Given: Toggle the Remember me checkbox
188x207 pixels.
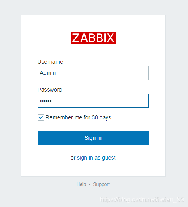Looking at the screenshot, I should point(41,117).
